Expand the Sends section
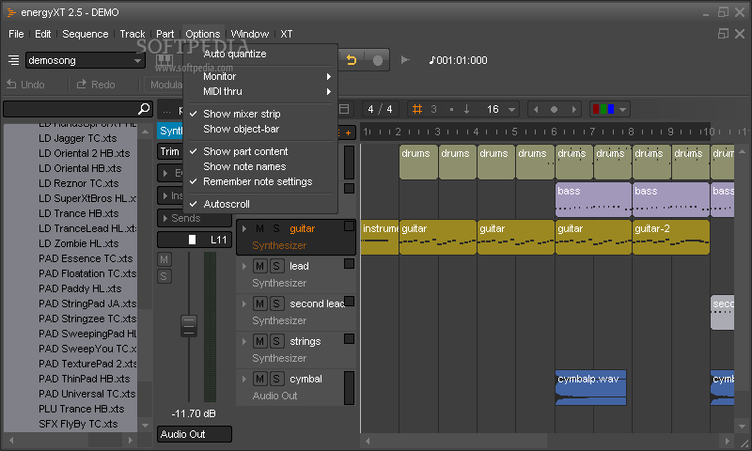This screenshot has width=752, height=451. [165, 218]
